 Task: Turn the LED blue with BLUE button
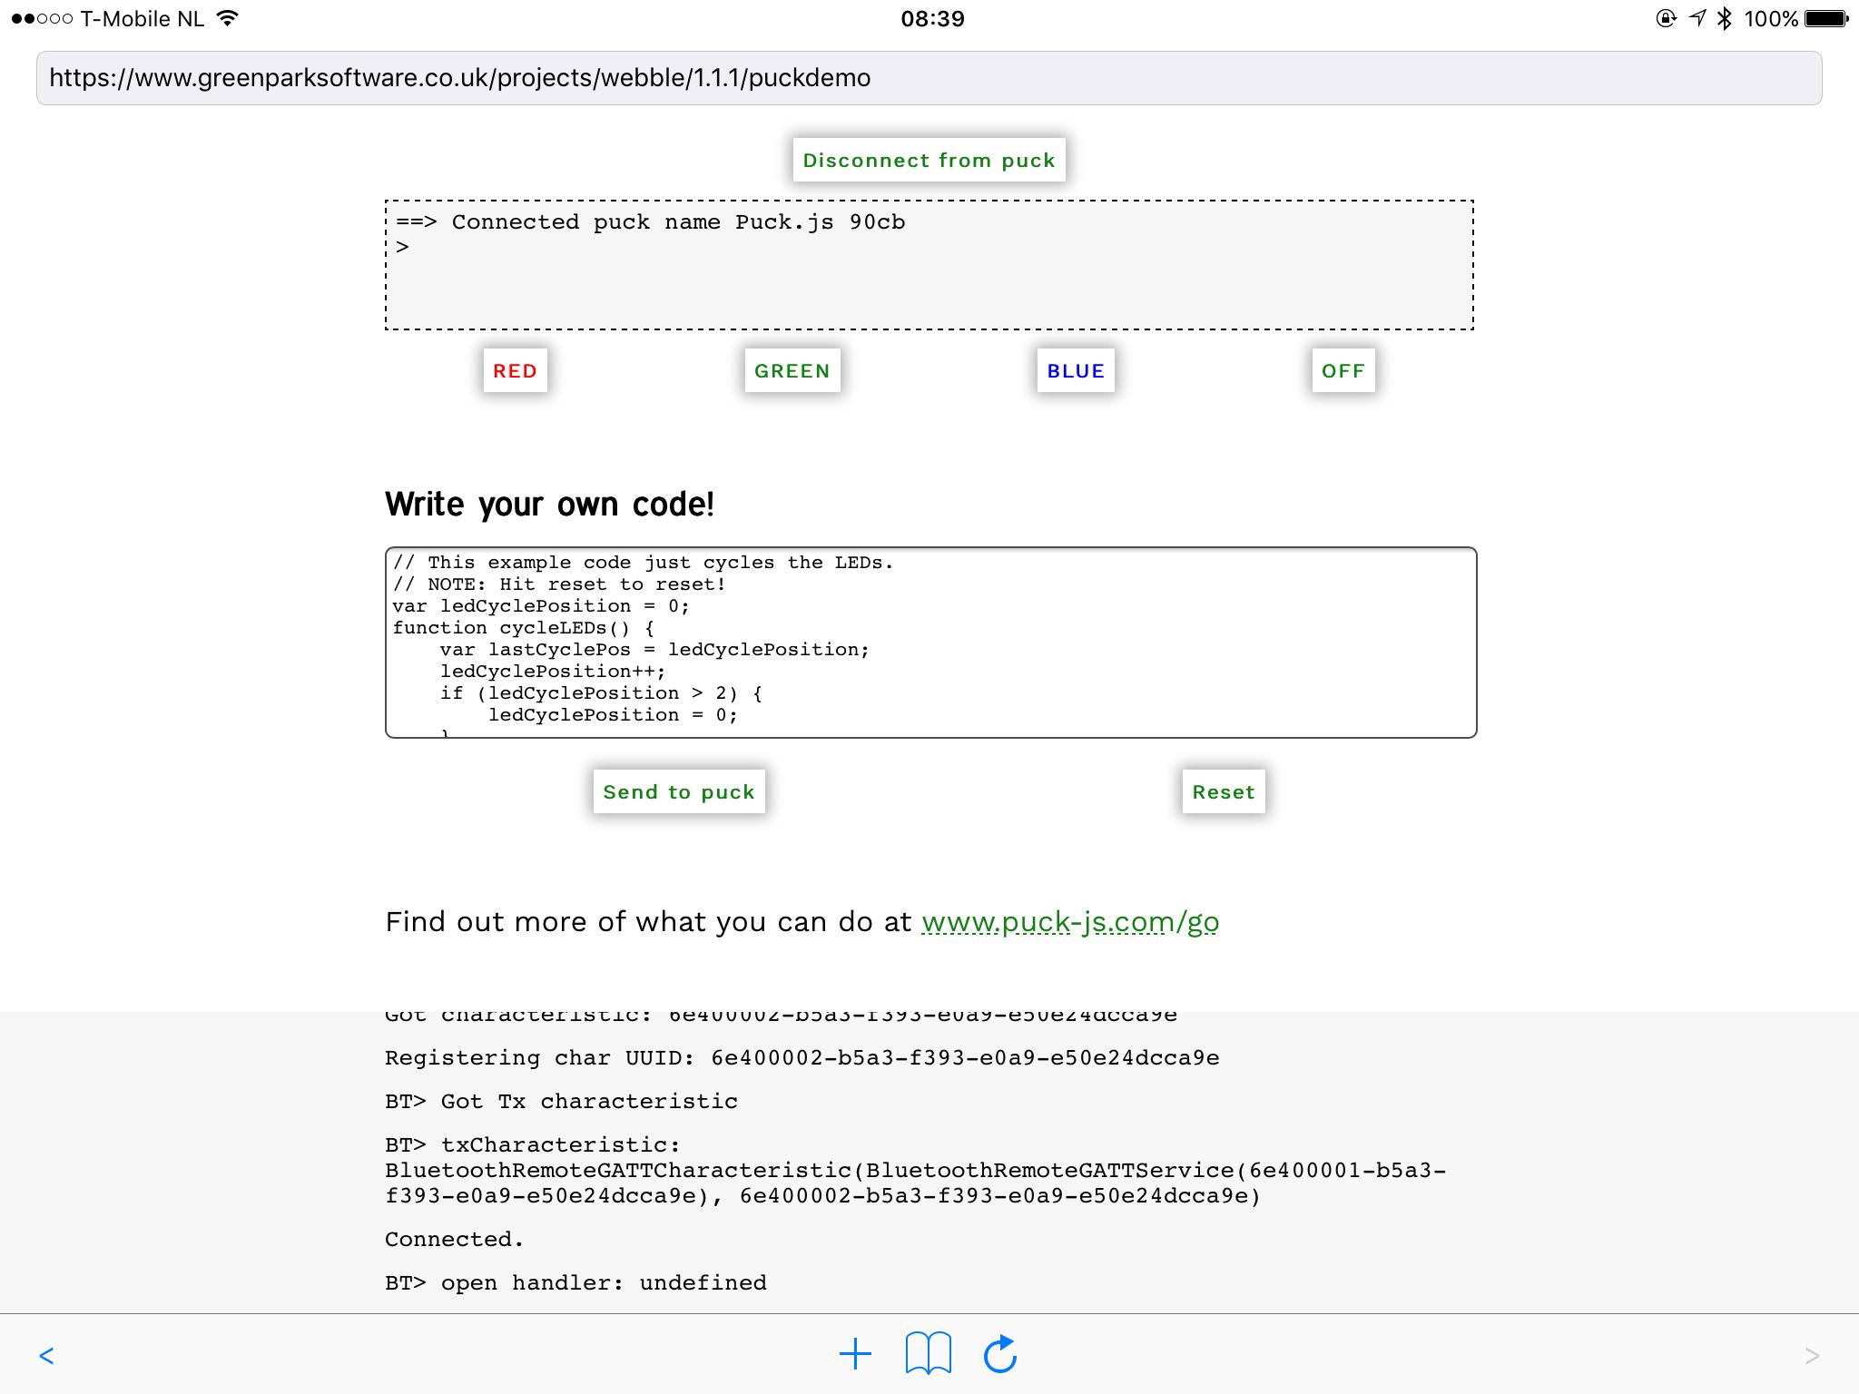click(1076, 370)
